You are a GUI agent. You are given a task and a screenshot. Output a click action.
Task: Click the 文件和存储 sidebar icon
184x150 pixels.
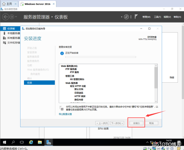pyautogui.click(x=4, y=42)
